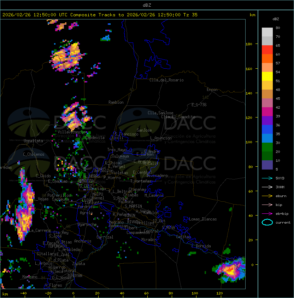This screenshot has width=294, height=298.
Task: Click the 'Uspallata' map label
Action: point(33,141)
